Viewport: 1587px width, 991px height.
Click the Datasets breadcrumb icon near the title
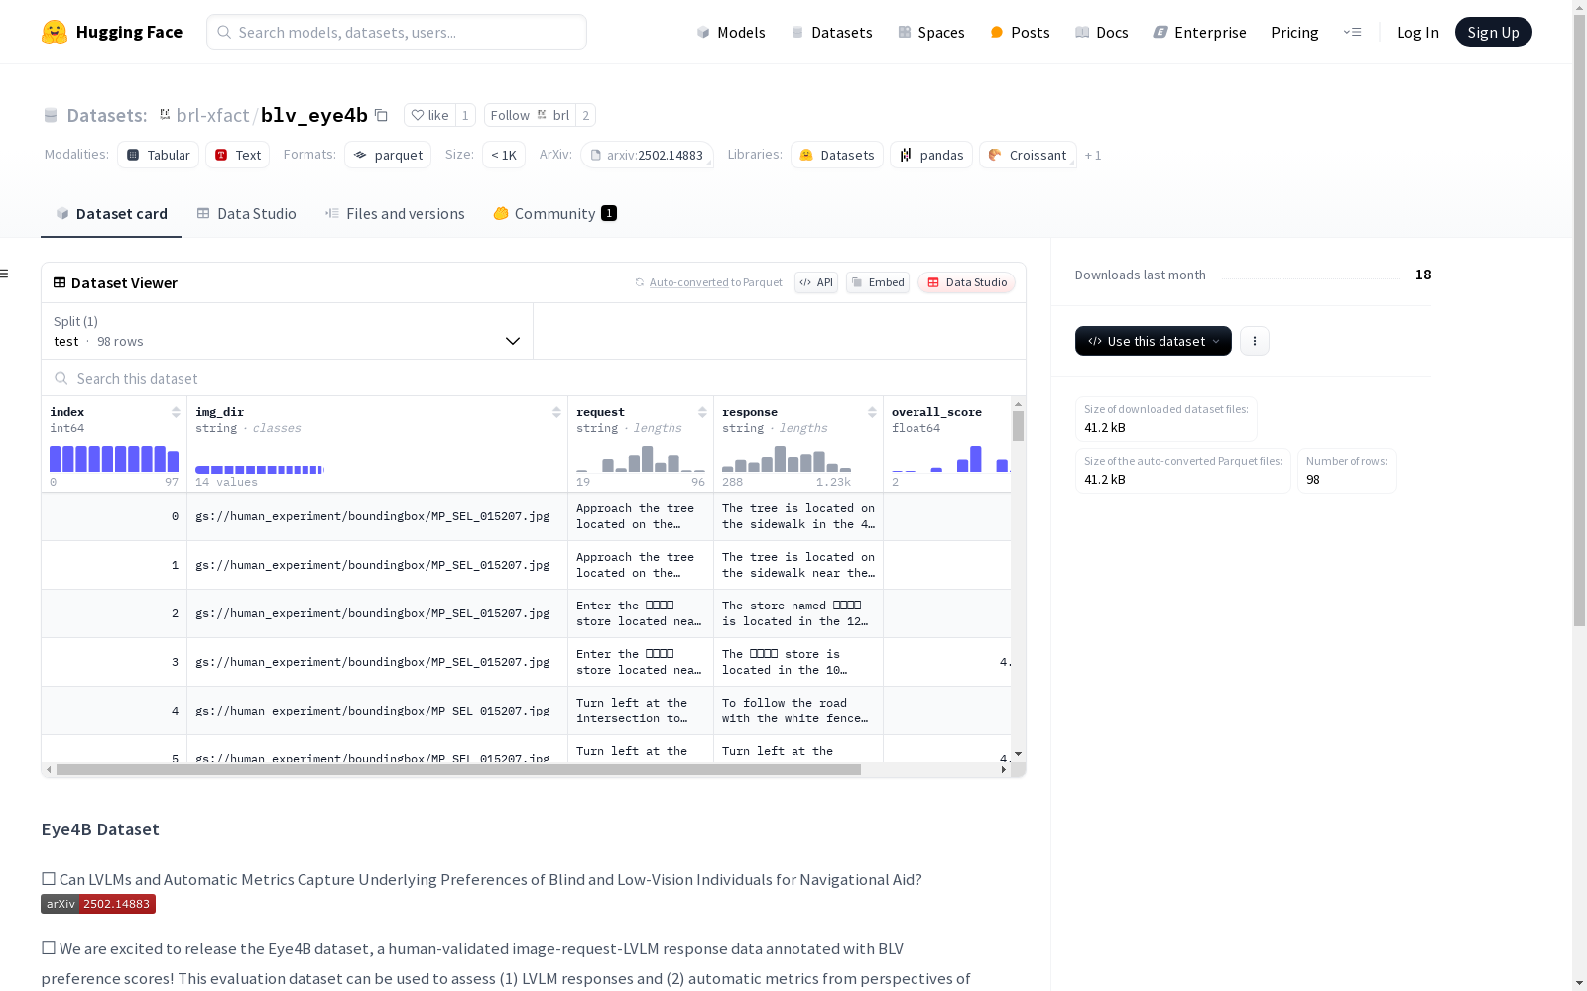tap(51, 115)
